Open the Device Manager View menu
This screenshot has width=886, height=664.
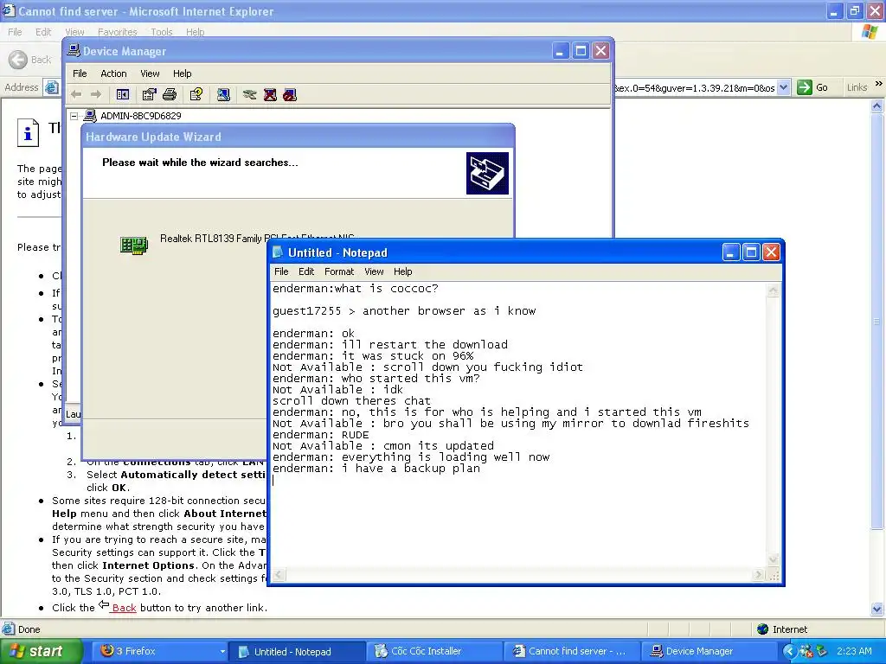150,73
